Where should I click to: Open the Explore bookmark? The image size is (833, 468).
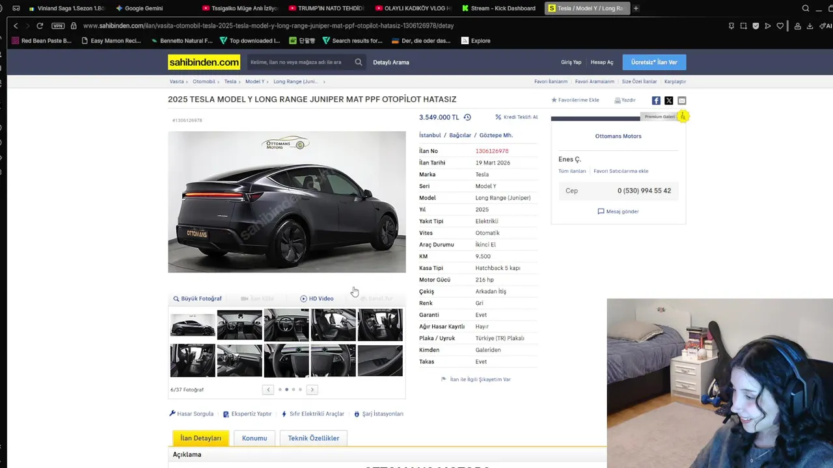476,41
